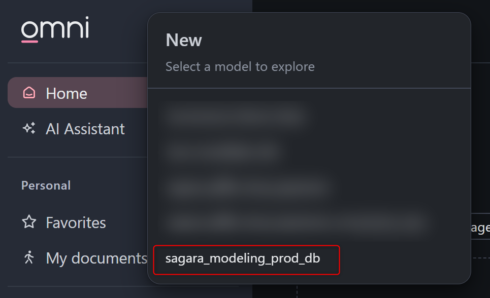
Task: Choose the second blurred model entry
Action: [223, 151]
